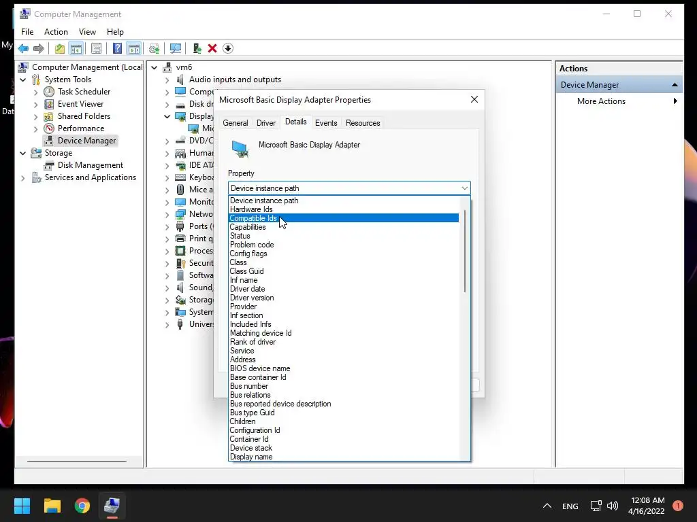Click the Task Scheduler clock icon

click(x=49, y=92)
